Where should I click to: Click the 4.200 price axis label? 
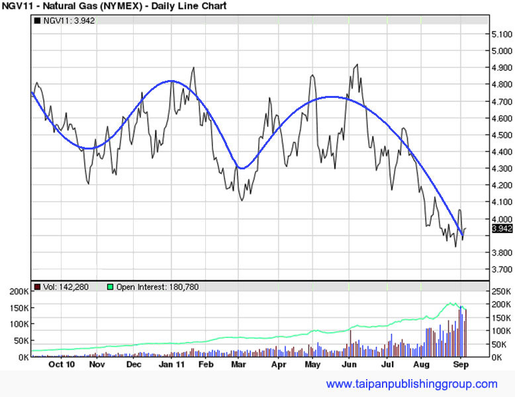[x=502, y=185]
